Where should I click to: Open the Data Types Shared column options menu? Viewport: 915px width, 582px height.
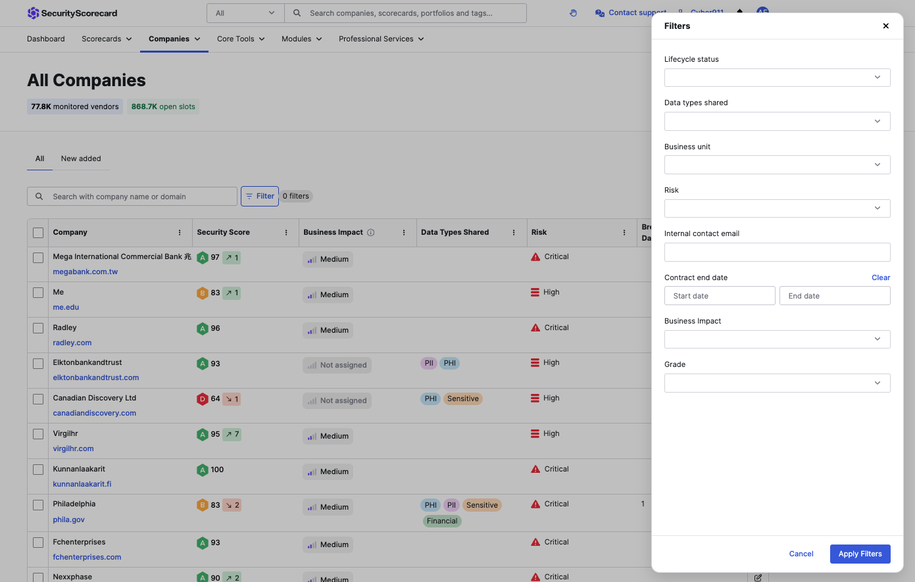[514, 233]
